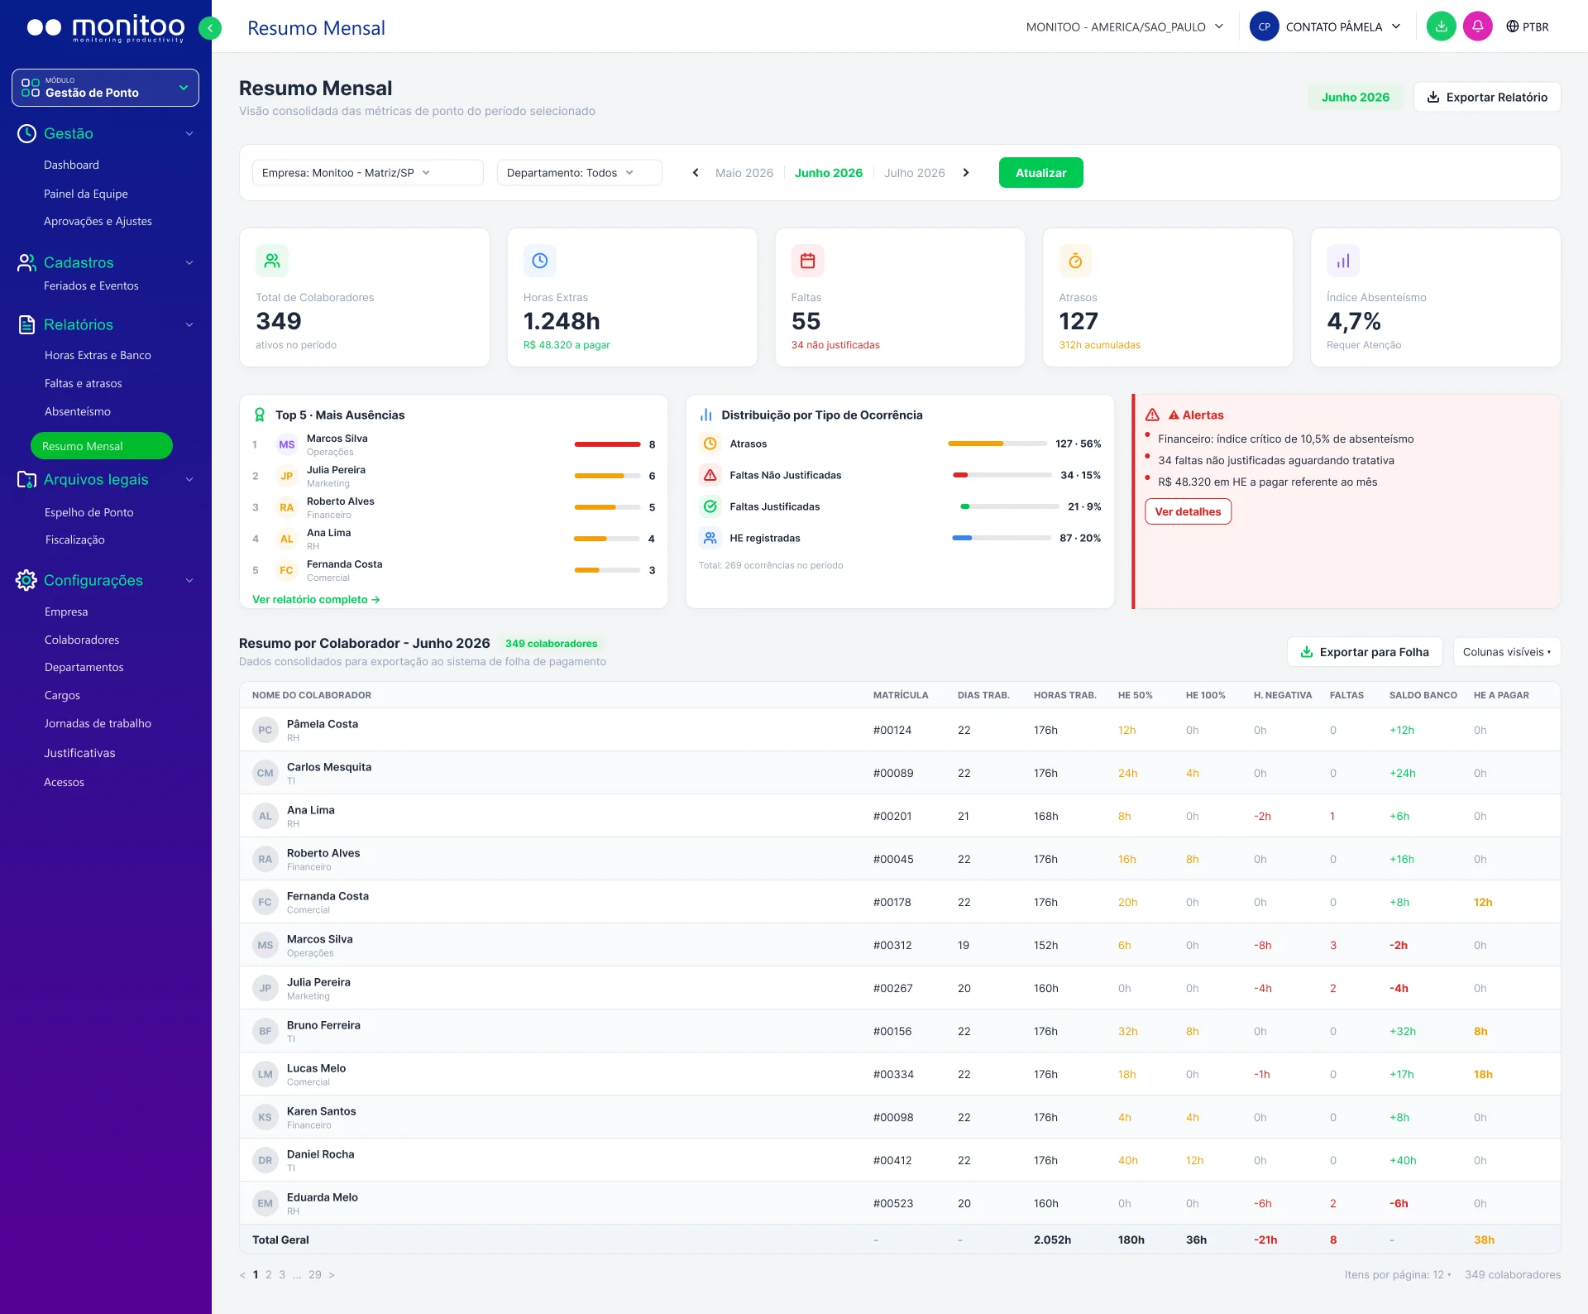The height and width of the screenshot is (1314, 1588).
Task: Select Julho 2026 month tab
Action: 914,173
